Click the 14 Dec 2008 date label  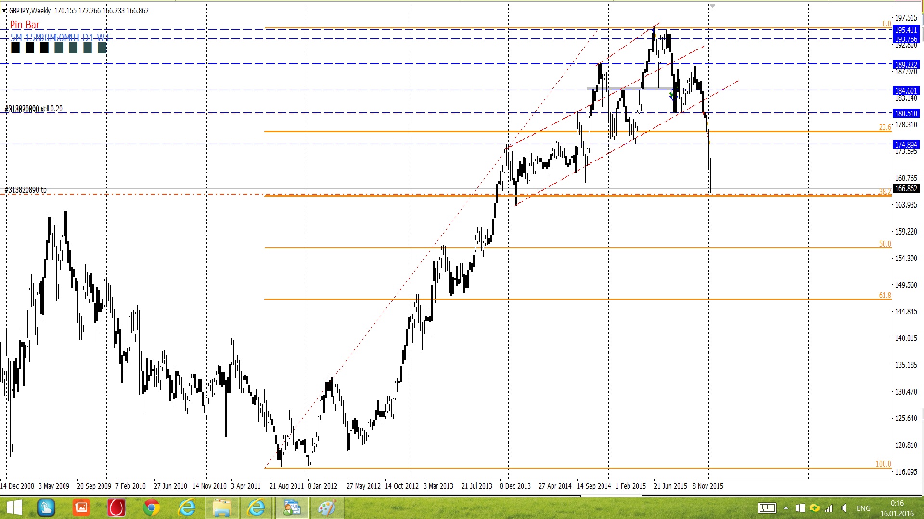pos(17,486)
